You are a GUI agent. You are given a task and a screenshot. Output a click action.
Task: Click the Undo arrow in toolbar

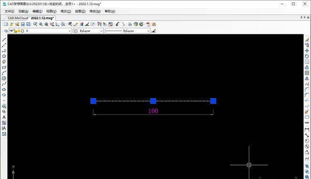pyautogui.click(x=118, y=24)
